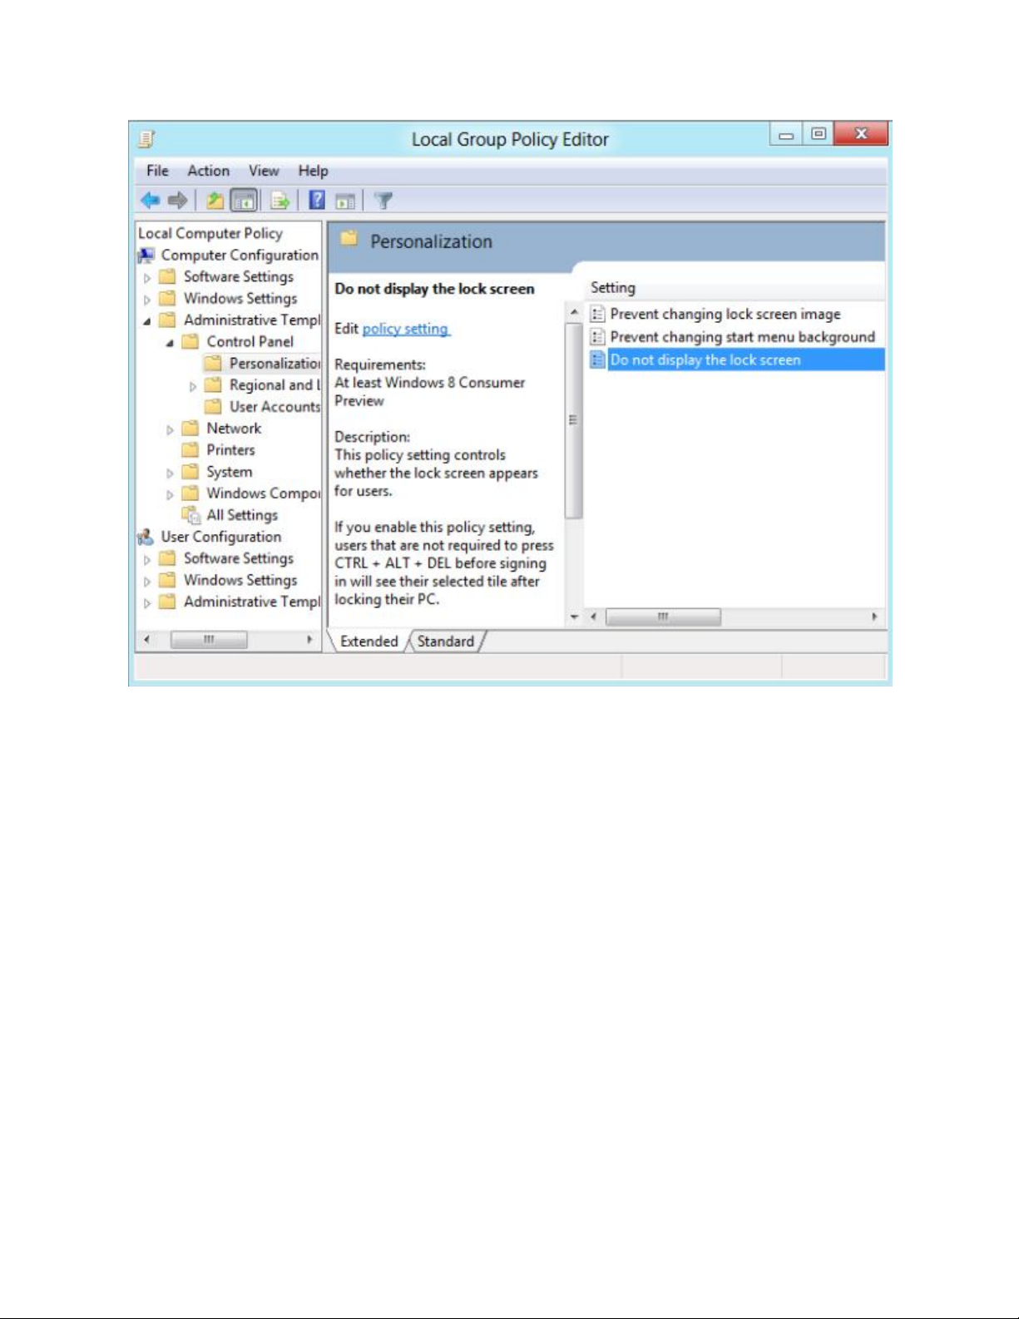Open the blue Help question mark icon
Screen dimensions: 1019x1319
coord(316,201)
